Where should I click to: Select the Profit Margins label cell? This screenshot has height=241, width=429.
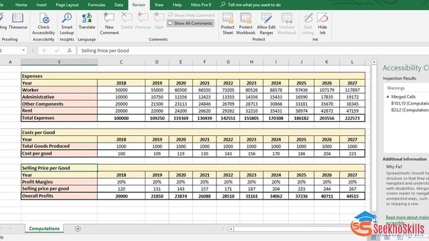[x=59, y=181]
